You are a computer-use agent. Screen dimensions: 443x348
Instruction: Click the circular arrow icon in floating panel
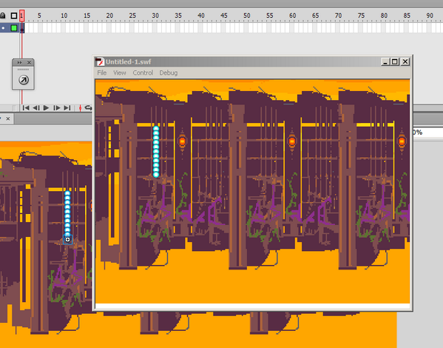tap(24, 80)
